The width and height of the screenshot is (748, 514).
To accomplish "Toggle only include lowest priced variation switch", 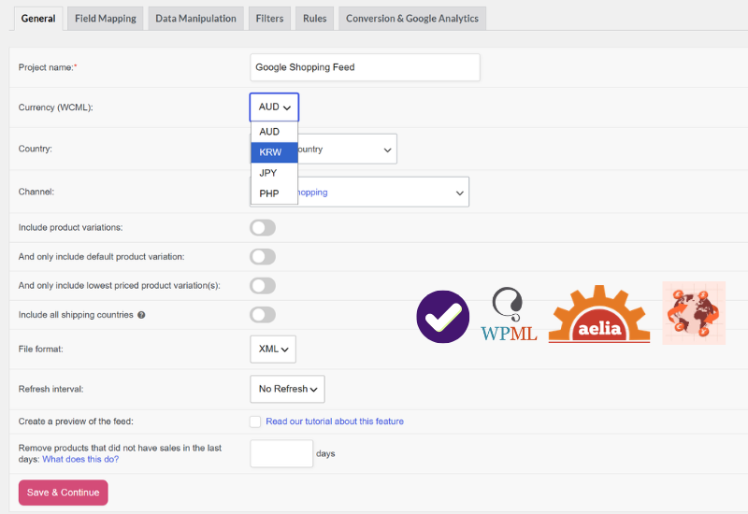I will [x=263, y=286].
